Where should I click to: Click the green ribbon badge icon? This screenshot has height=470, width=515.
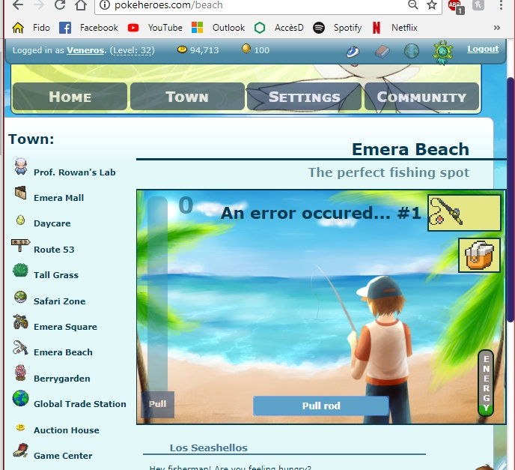point(442,52)
